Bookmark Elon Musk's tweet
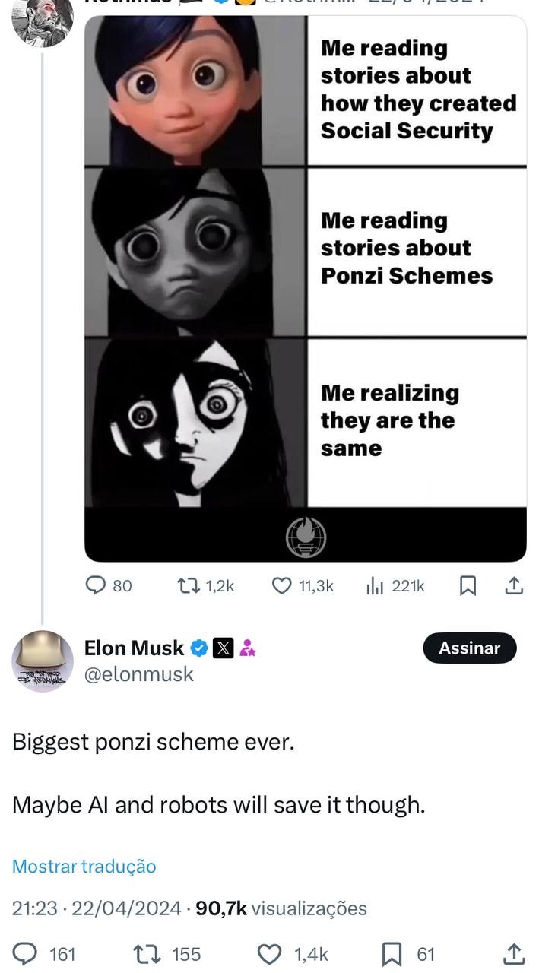The image size is (539, 973). pos(392,954)
